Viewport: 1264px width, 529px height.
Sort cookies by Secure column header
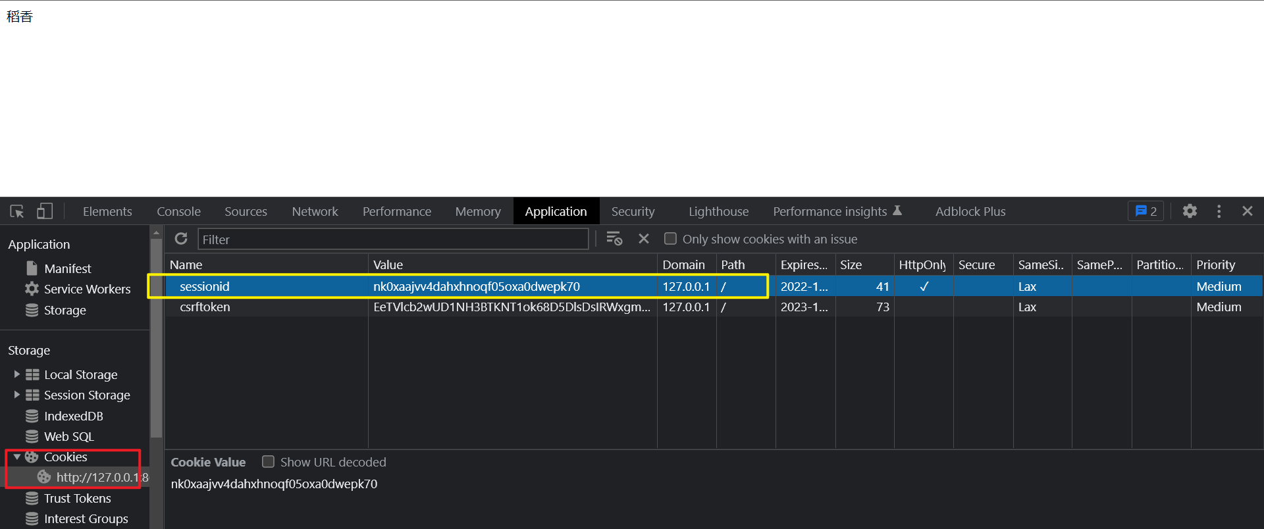coord(984,264)
